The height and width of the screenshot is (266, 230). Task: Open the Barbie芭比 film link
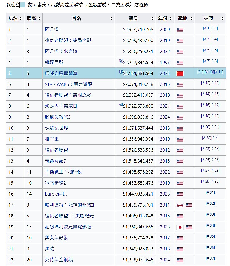[56, 194]
